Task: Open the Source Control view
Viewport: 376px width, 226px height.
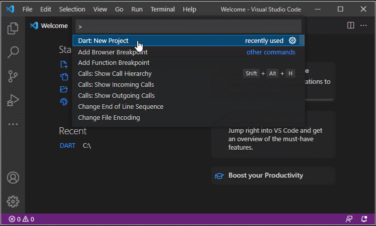Action: tap(13, 76)
